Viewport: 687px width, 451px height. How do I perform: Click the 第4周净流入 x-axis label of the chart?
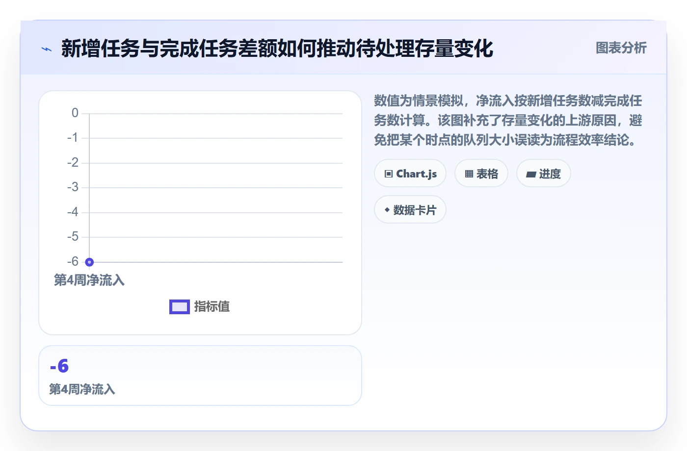click(x=89, y=280)
